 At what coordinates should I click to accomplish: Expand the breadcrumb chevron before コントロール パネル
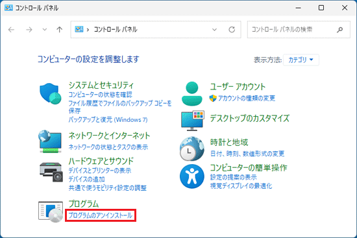coord(88,30)
